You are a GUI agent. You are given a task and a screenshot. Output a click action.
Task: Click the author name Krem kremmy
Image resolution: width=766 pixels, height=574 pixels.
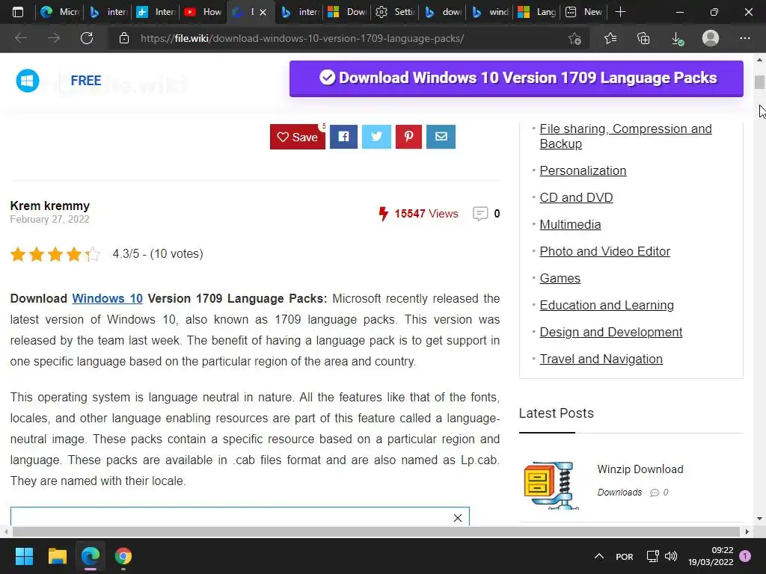[x=50, y=206]
